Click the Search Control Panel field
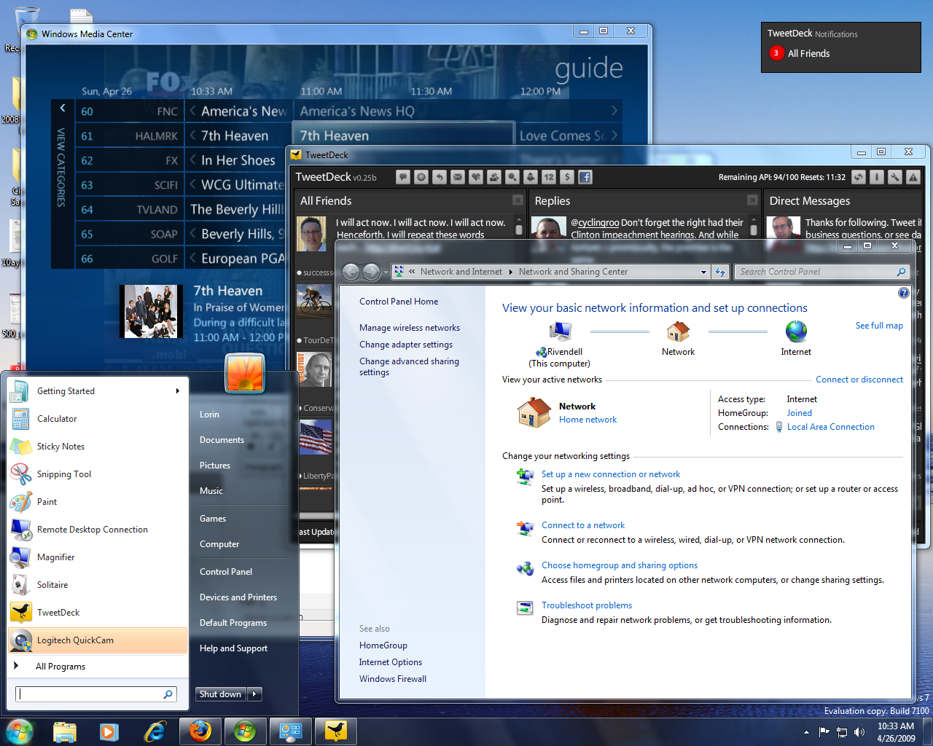This screenshot has width=933, height=746. [822, 272]
